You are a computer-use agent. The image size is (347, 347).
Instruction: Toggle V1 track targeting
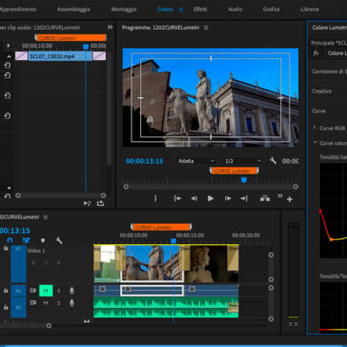pyautogui.click(x=18, y=264)
